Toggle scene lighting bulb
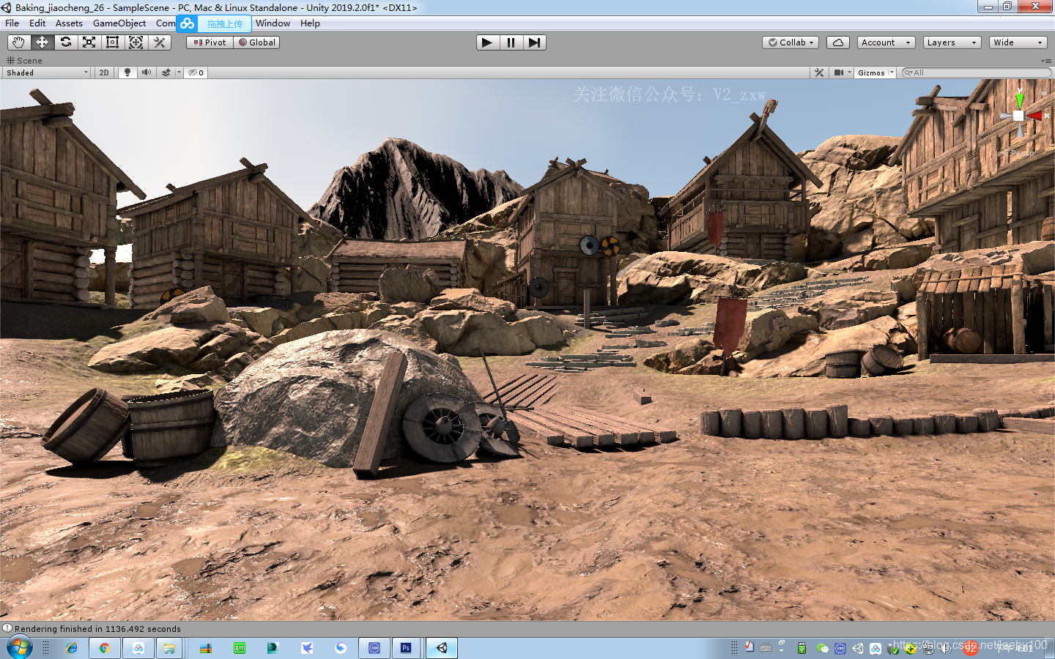This screenshot has height=659, width=1055. pos(127,72)
